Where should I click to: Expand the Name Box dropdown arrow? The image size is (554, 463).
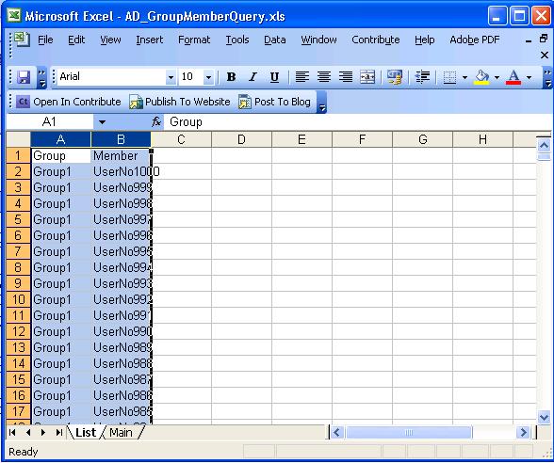(x=102, y=122)
